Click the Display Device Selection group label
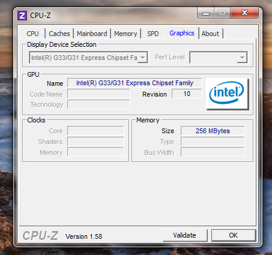272x255 pixels. click(x=62, y=44)
